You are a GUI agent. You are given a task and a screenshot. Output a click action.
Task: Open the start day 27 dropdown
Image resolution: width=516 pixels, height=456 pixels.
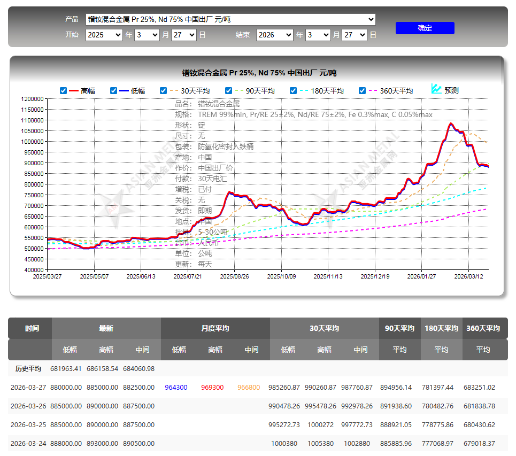pos(184,35)
